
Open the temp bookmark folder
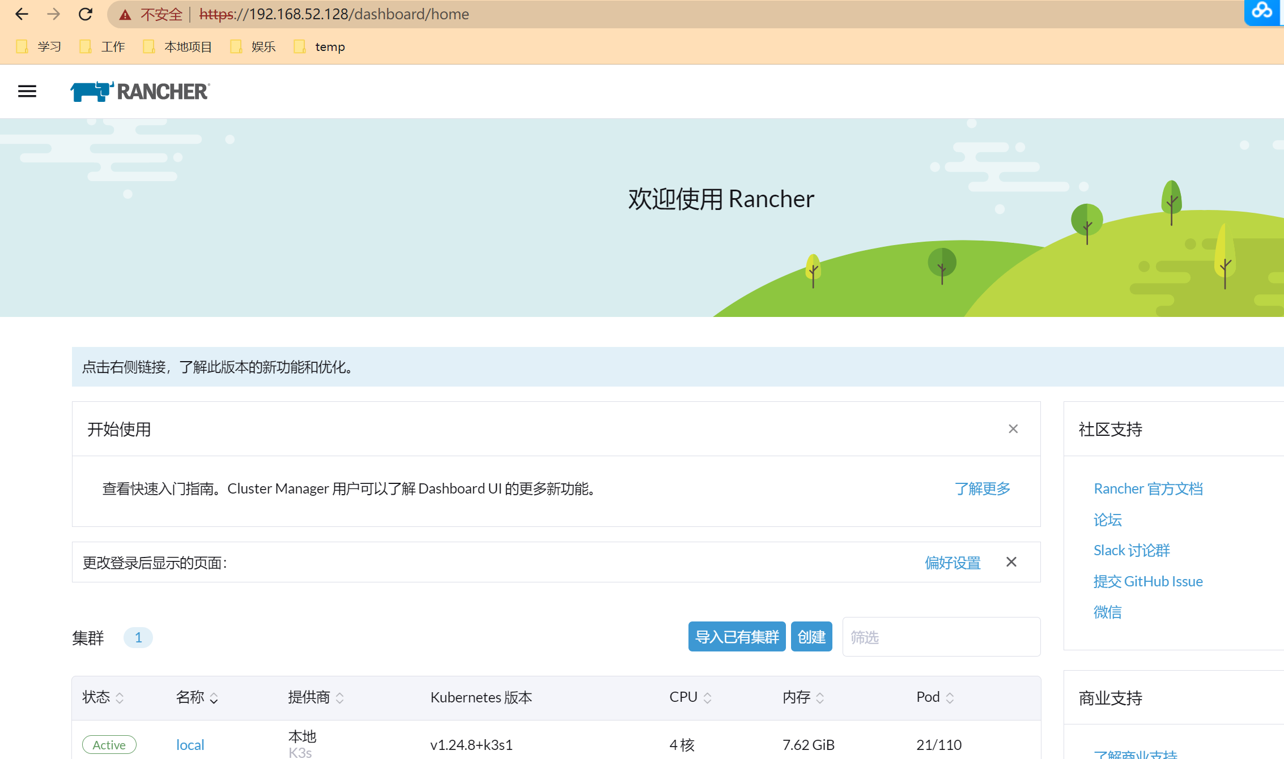pyautogui.click(x=319, y=46)
